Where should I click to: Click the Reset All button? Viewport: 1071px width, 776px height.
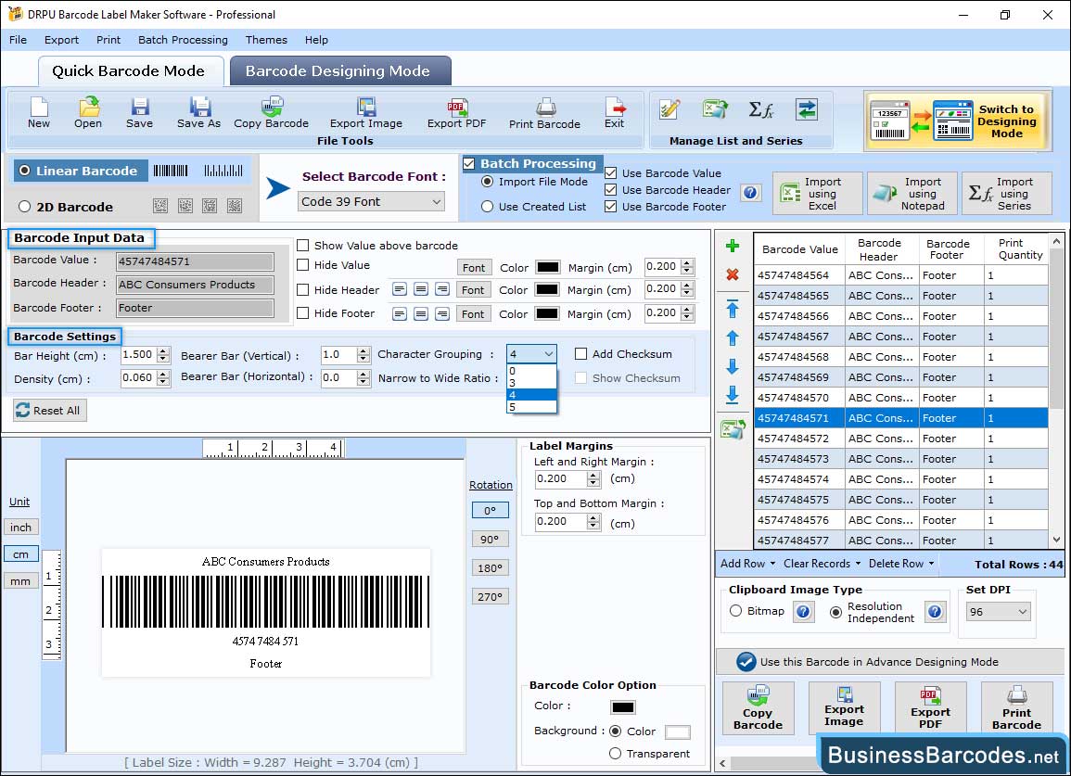[50, 410]
